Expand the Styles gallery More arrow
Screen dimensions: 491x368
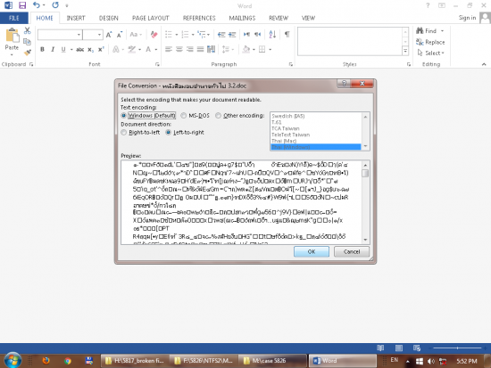[405, 51]
